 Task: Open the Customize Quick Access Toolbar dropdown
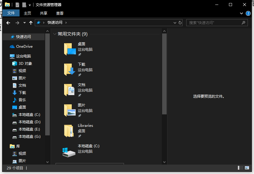pos(30,5)
